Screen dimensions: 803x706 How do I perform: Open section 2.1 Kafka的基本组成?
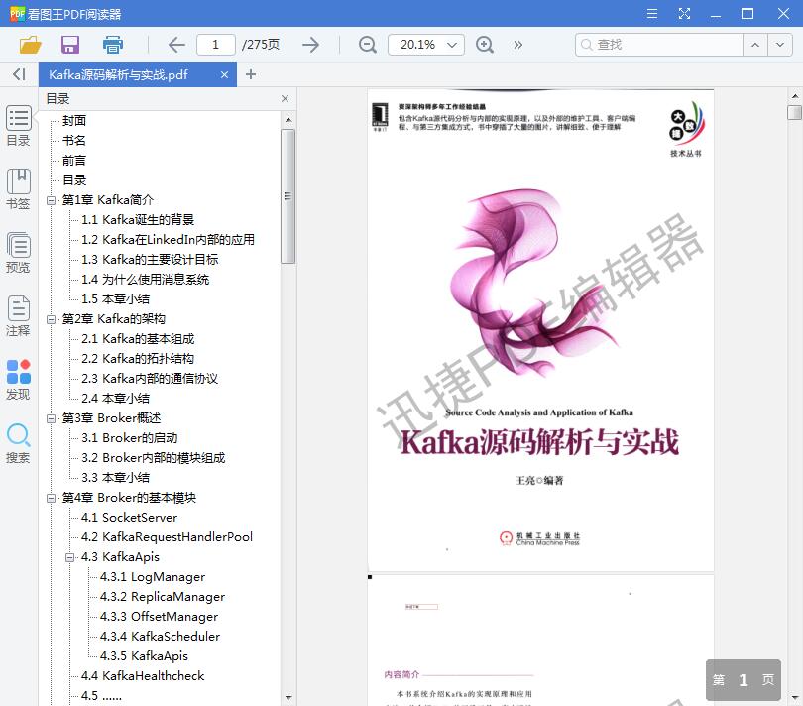click(138, 339)
